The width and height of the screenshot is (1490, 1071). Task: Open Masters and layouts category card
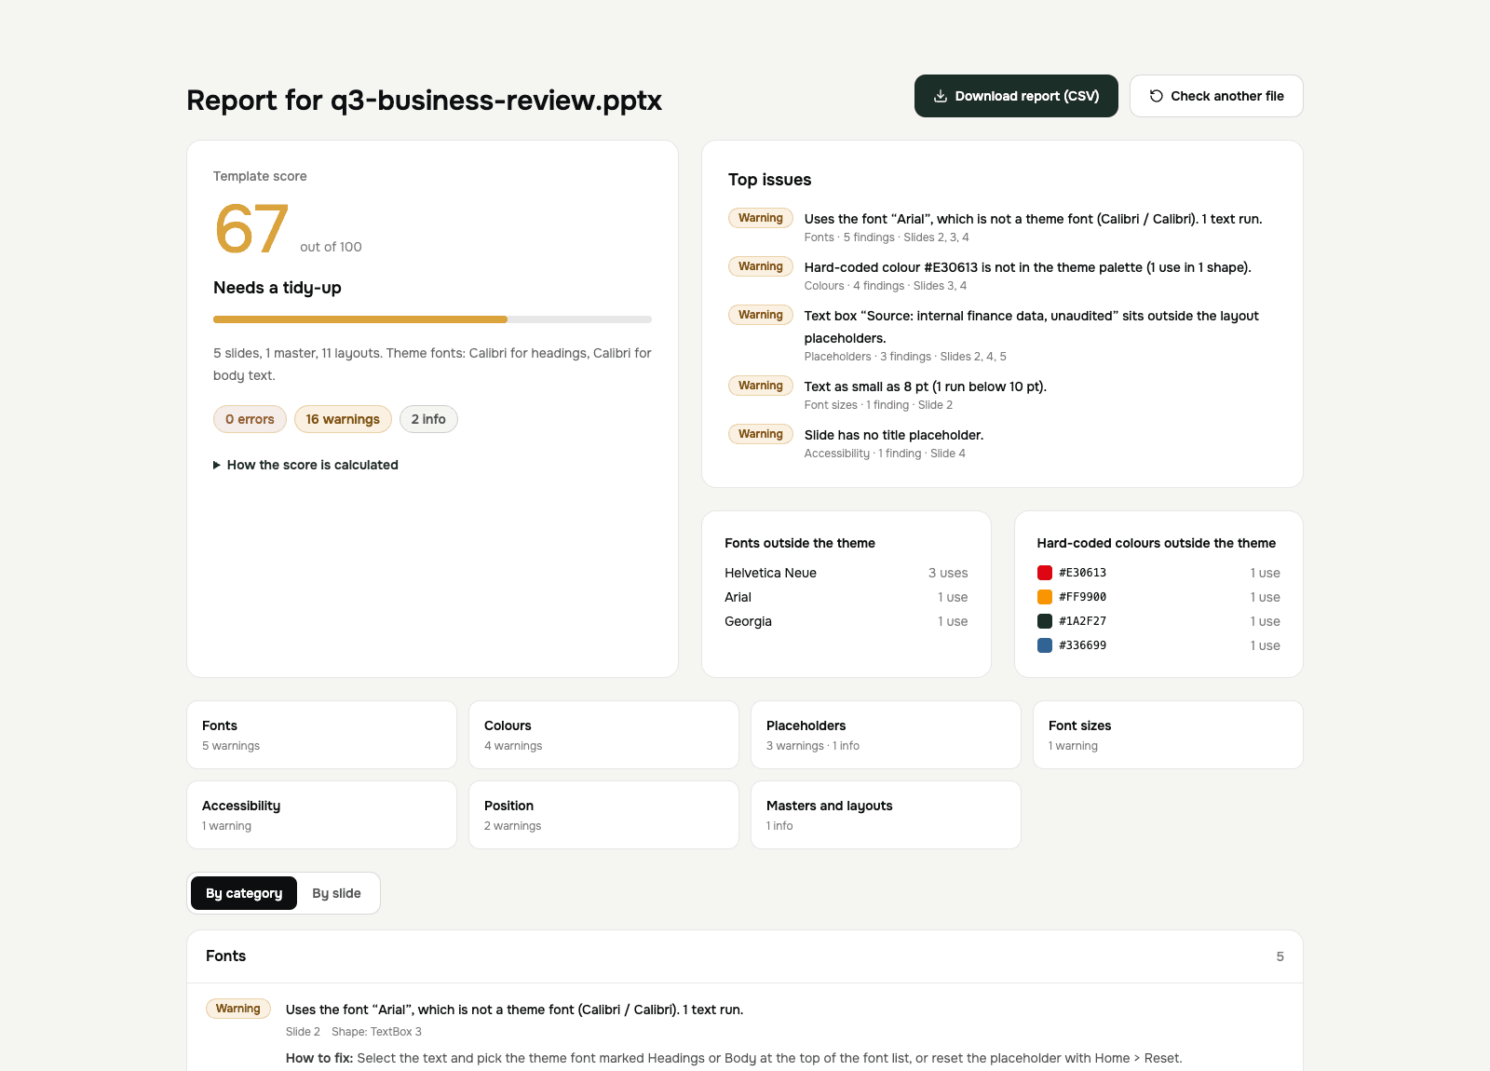[886, 815]
